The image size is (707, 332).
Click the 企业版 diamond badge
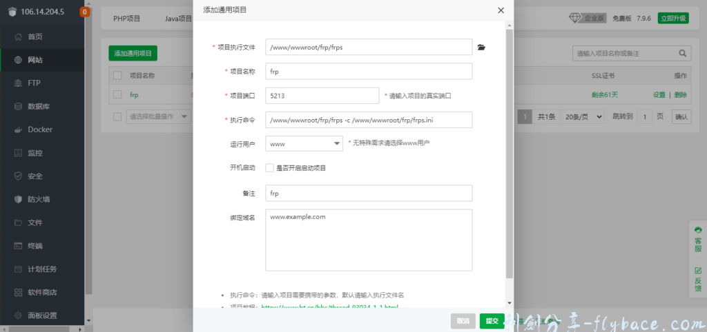(x=588, y=18)
